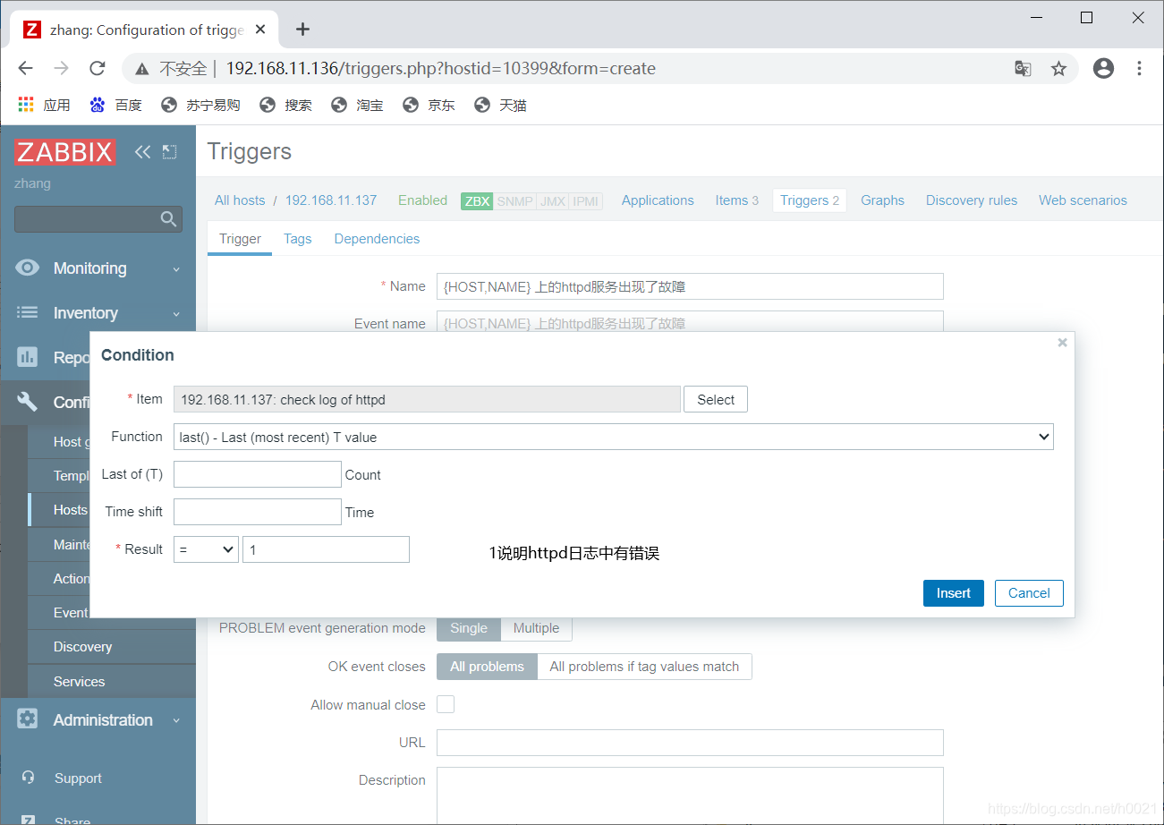Switch to the Dependencies tab
The image size is (1164, 825).
(377, 239)
